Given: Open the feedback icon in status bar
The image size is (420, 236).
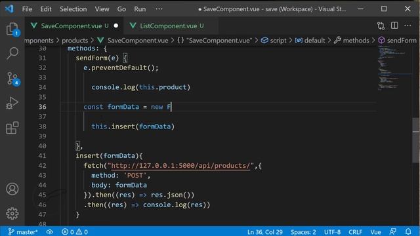Looking at the screenshot, I should (393, 231).
